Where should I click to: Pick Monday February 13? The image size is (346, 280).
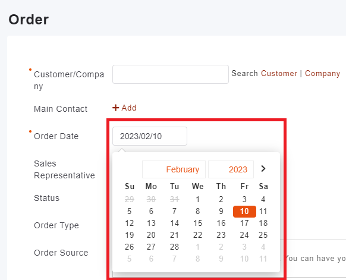151,224
